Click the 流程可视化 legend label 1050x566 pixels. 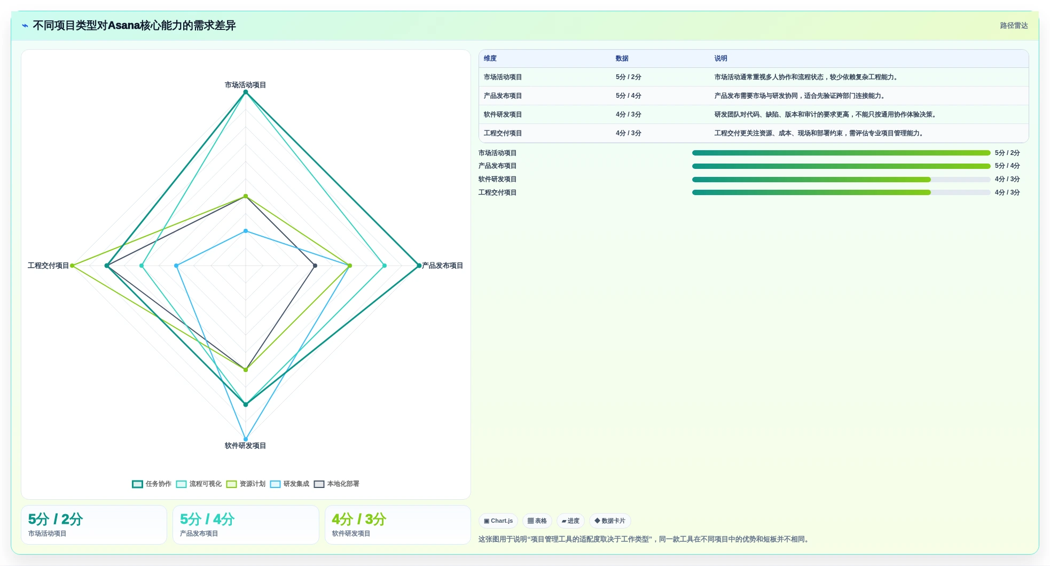point(205,484)
